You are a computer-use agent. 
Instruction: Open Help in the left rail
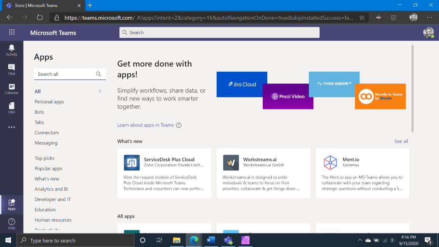pos(12,224)
